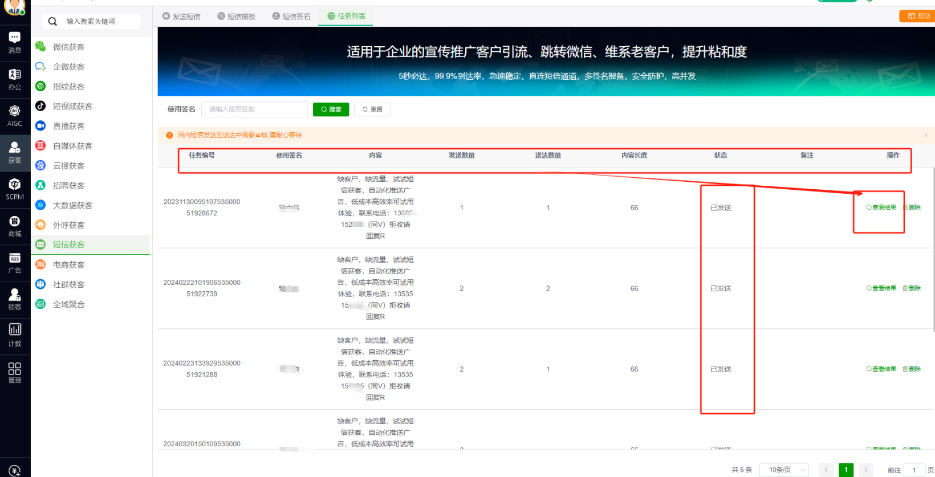Image resolution: width=935 pixels, height=477 pixels.
Task: Click the green 搜索 search button
Action: [331, 109]
